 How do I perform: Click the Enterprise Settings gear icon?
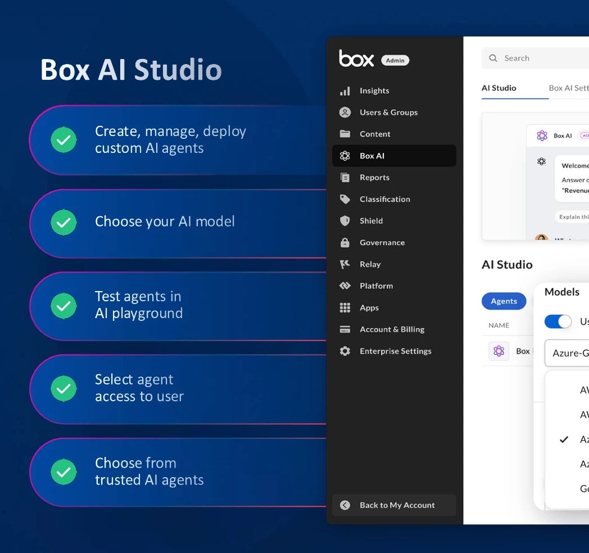pos(345,351)
